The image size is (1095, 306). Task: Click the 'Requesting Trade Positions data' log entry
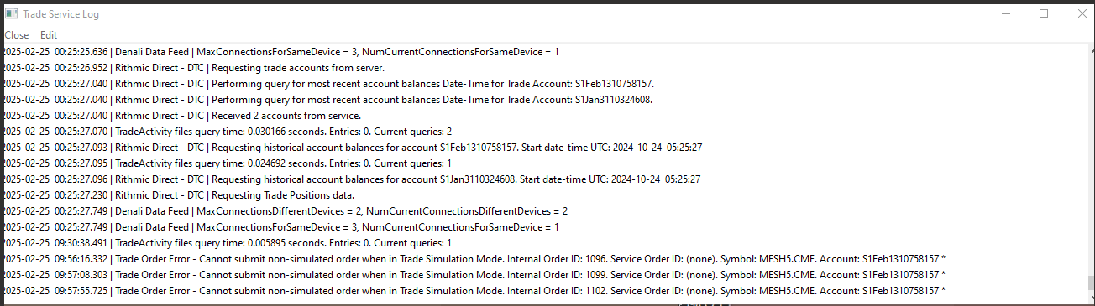coord(178,195)
